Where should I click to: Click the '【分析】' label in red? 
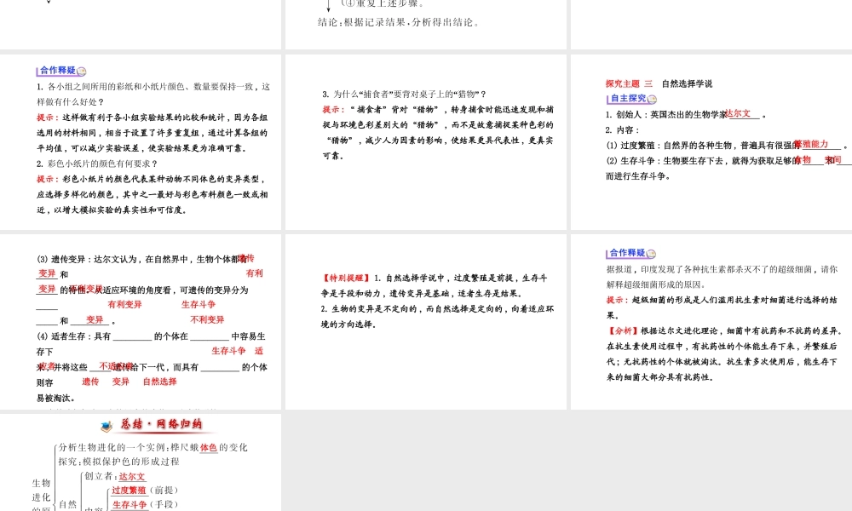(624, 330)
